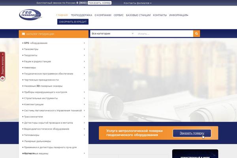Expand the Трассоискатели submenu arrow

pyautogui.click(x=85, y=117)
